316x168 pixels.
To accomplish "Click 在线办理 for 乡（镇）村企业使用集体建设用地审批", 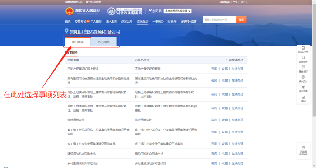I will [x=237, y=144].
